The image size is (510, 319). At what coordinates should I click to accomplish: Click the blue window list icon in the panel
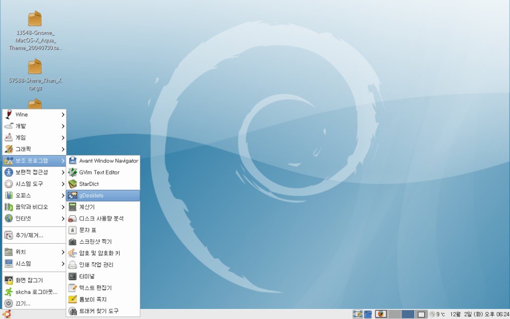368,314
